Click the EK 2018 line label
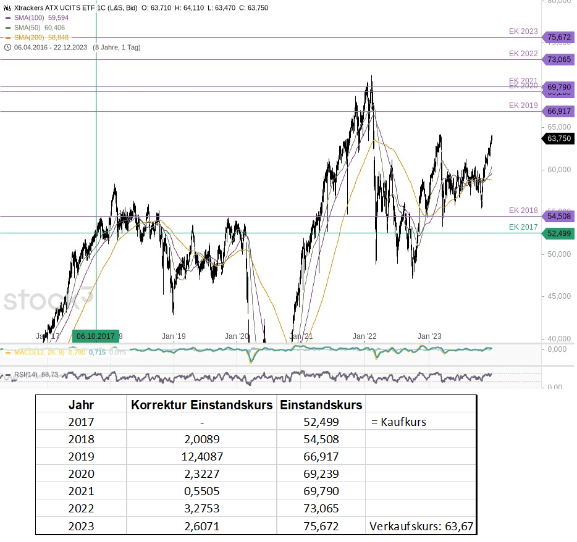Screen dimensions: 577x542 (x=523, y=211)
